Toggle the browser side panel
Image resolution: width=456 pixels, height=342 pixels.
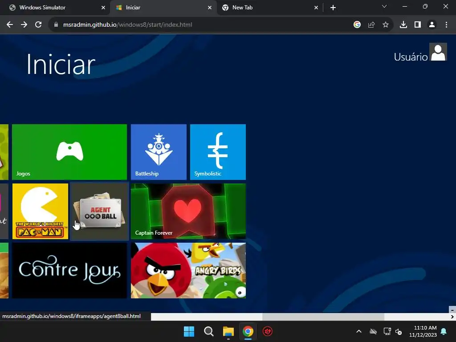(418, 25)
